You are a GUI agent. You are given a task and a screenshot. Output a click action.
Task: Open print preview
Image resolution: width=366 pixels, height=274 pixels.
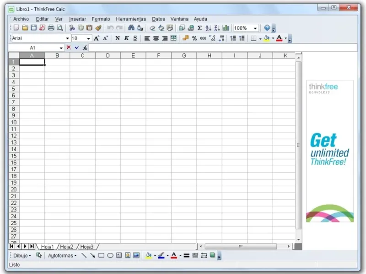[60, 28]
